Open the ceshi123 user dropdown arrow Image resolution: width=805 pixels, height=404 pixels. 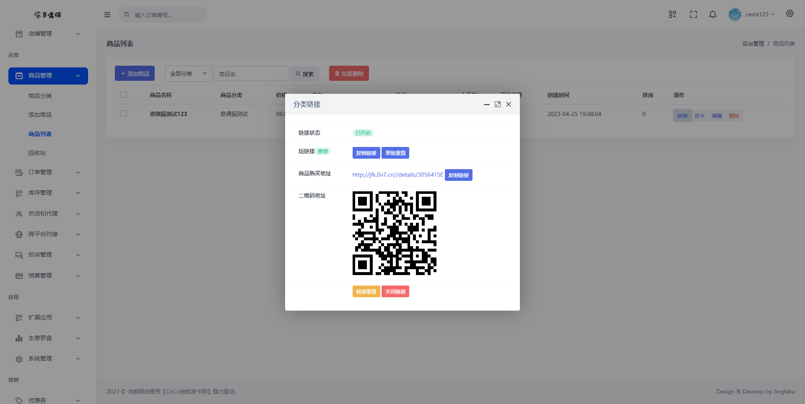(x=773, y=15)
